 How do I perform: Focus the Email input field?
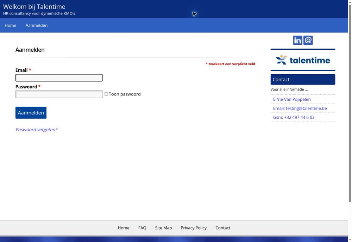(59, 78)
